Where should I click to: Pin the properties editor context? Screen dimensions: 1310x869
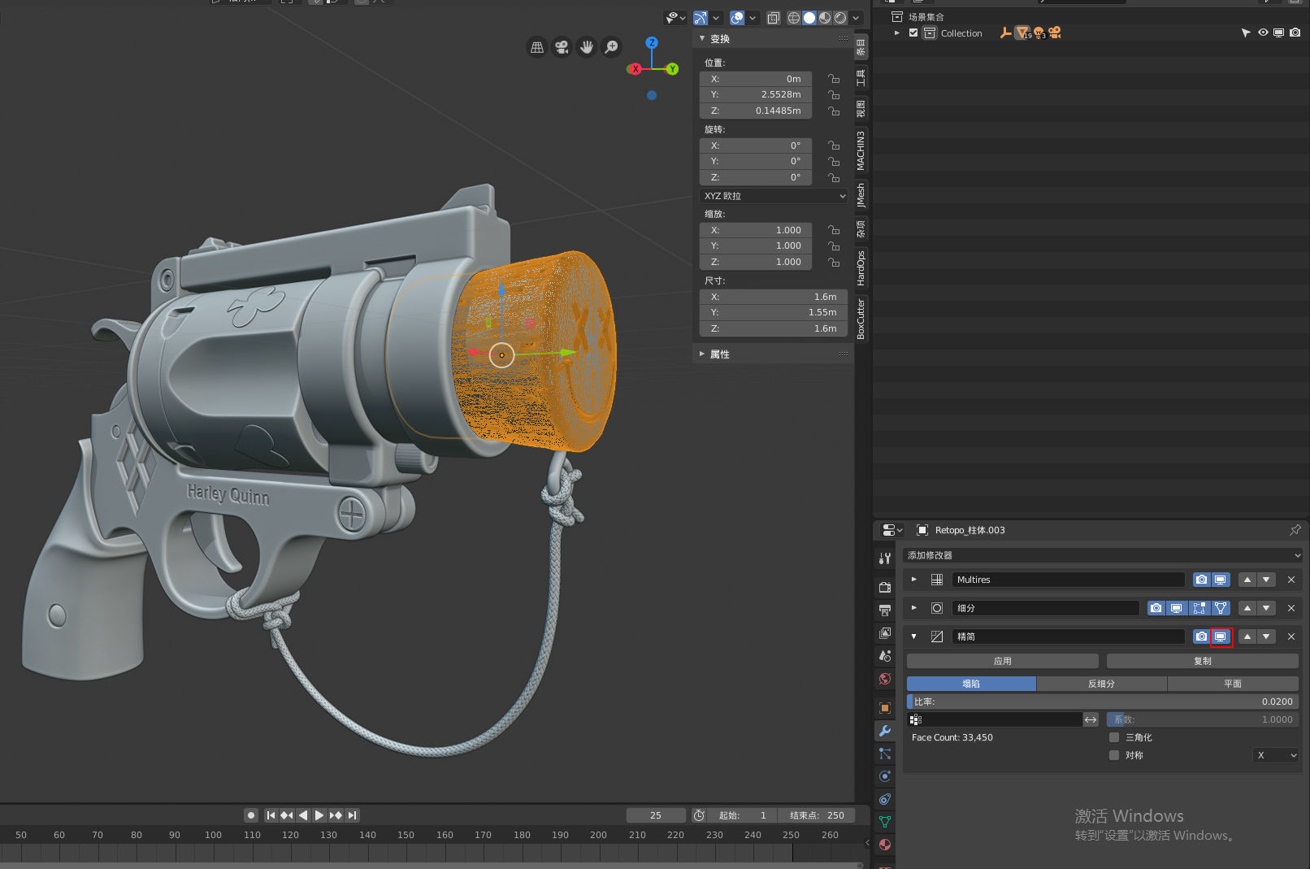pos(1295,530)
